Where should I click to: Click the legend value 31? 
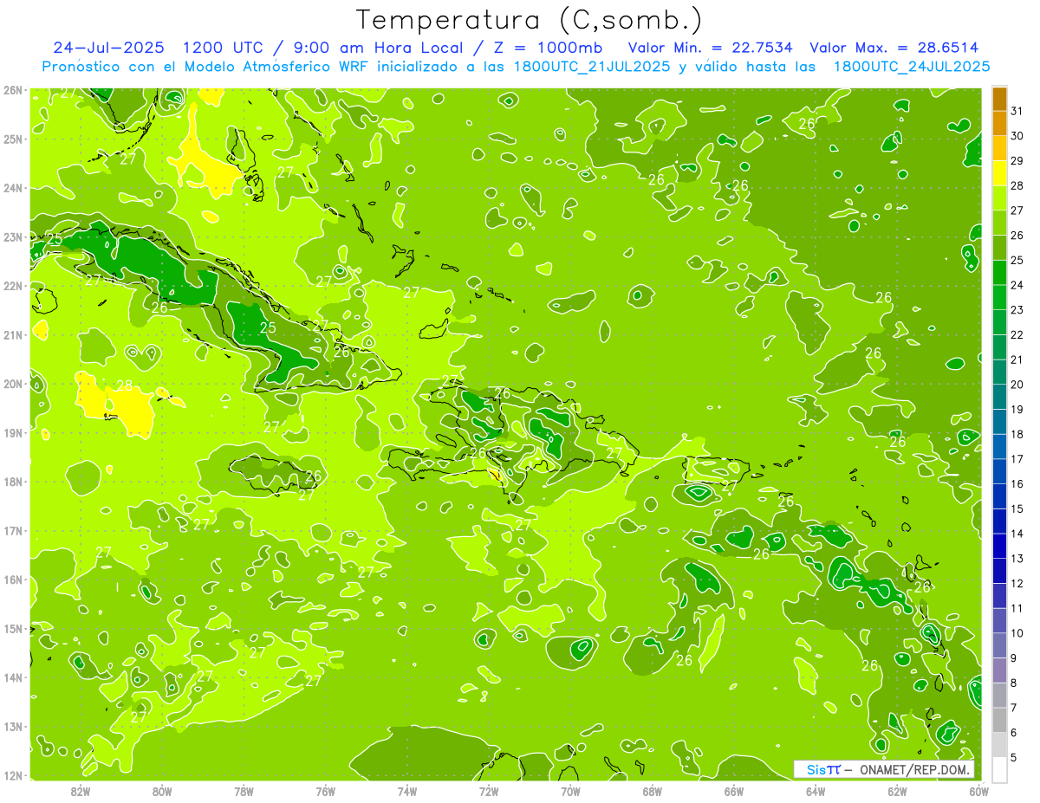[x=1017, y=111]
